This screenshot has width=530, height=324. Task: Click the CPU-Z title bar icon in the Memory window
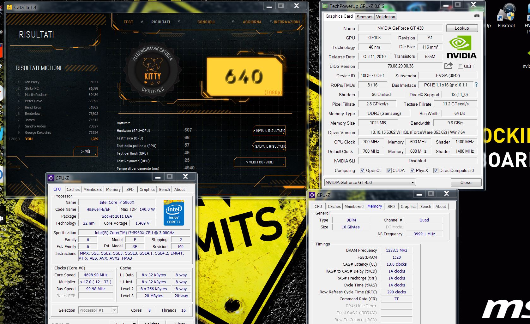click(312, 195)
